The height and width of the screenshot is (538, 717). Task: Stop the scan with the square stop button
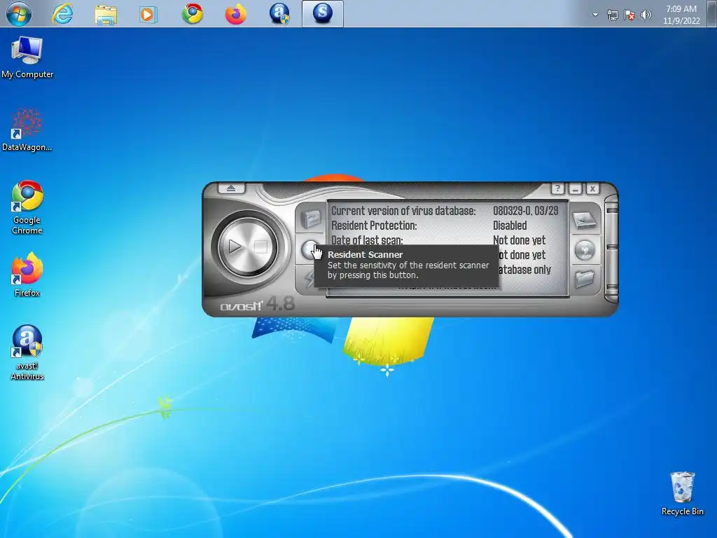(260, 247)
